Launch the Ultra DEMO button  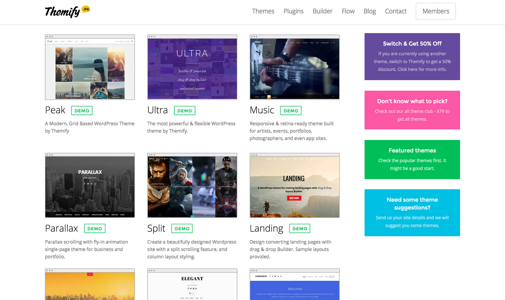pos(185,110)
